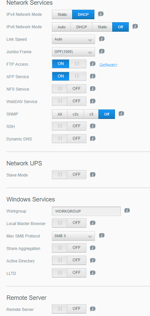Select Static for IPv4 Network Mode
The image size is (150, 316).
point(62,14)
